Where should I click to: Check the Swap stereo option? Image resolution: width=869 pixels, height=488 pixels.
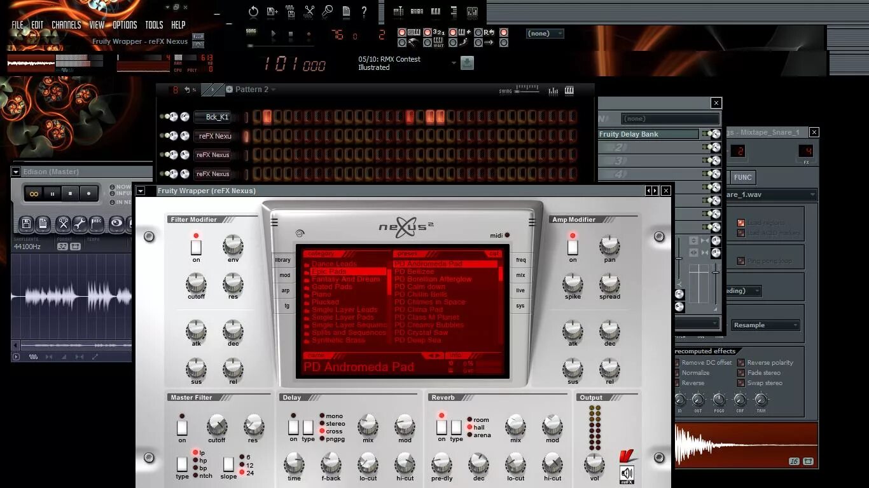tap(741, 383)
